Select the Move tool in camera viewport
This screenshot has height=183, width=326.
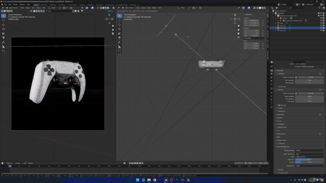[x=4, y=25]
